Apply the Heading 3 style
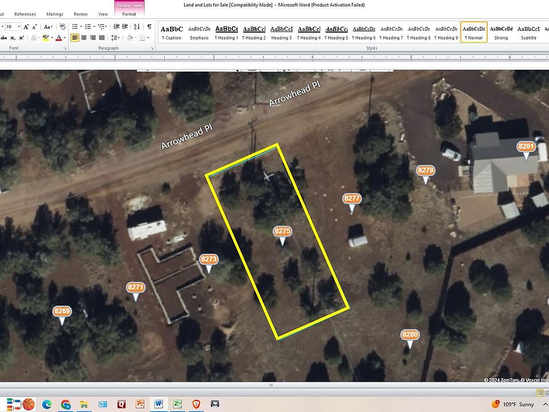This screenshot has height=412, width=549. (281, 32)
